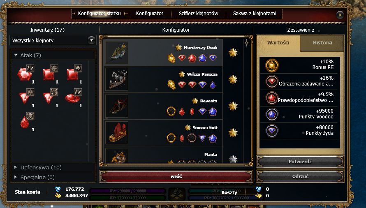This screenshot has width=366, height=208.
Task: Select the red hexagon gem in Atak inventory
Action: tap(25, 74)
